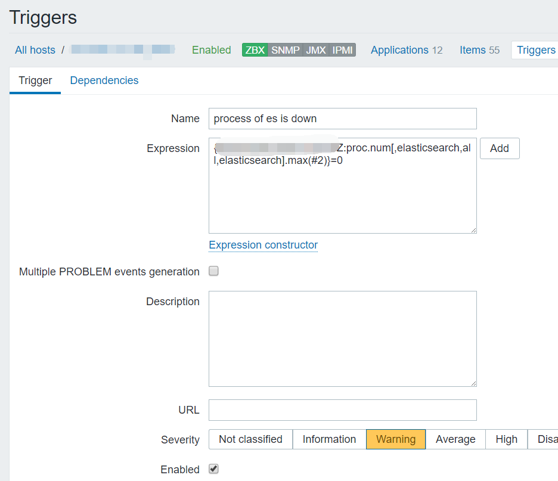Image resolution: width=558 pixels, height=481 pixels.
Task: Choose the Warning severity option
Action: [x=396, y=439]
